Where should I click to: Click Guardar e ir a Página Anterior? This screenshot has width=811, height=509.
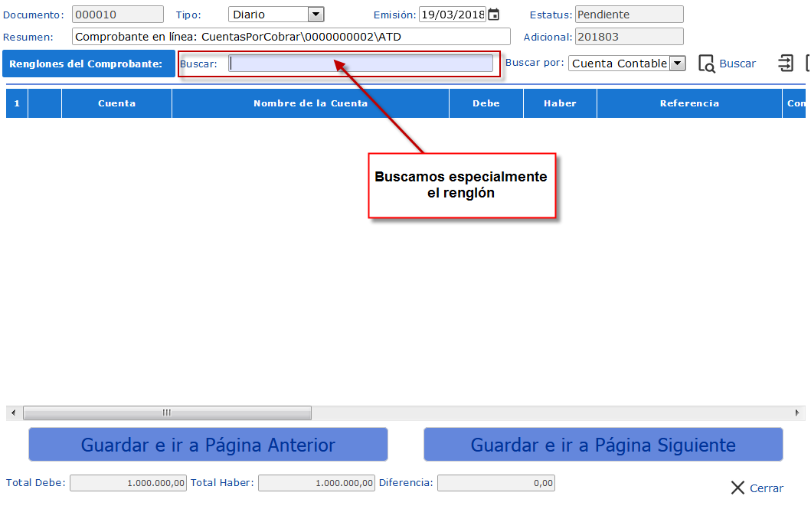coord(208,445)
